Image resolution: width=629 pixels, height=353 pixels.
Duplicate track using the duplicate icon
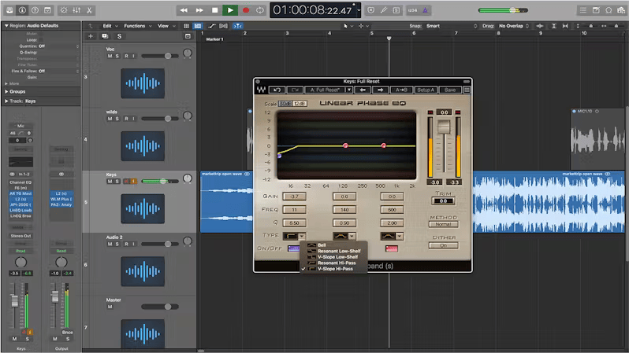coord(105,36)
